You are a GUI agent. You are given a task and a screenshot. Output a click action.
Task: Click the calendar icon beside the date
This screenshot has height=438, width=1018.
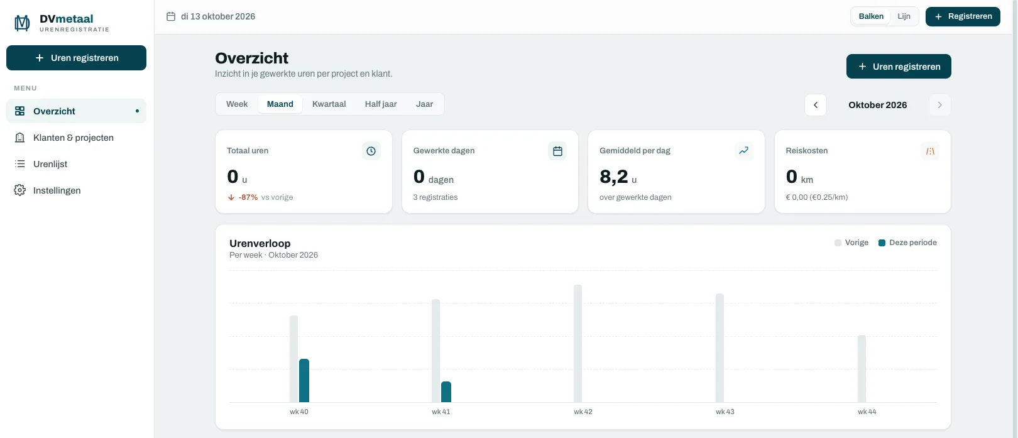click(171, 16)
